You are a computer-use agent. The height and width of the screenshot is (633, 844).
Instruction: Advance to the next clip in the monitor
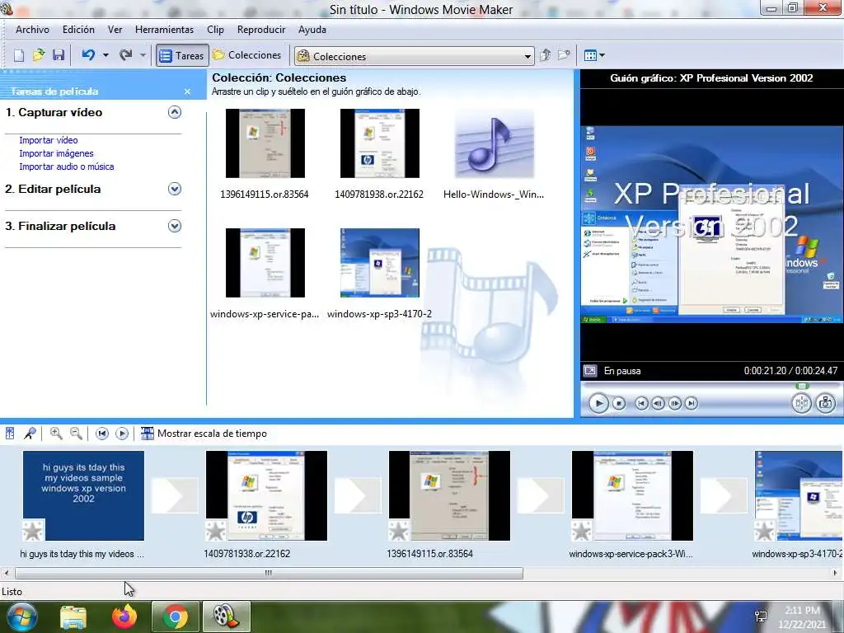click(x=692, y=403)
